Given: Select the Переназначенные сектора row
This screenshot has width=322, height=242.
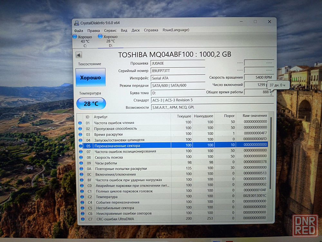Looking at the screenshot, I should coord(173,145).
